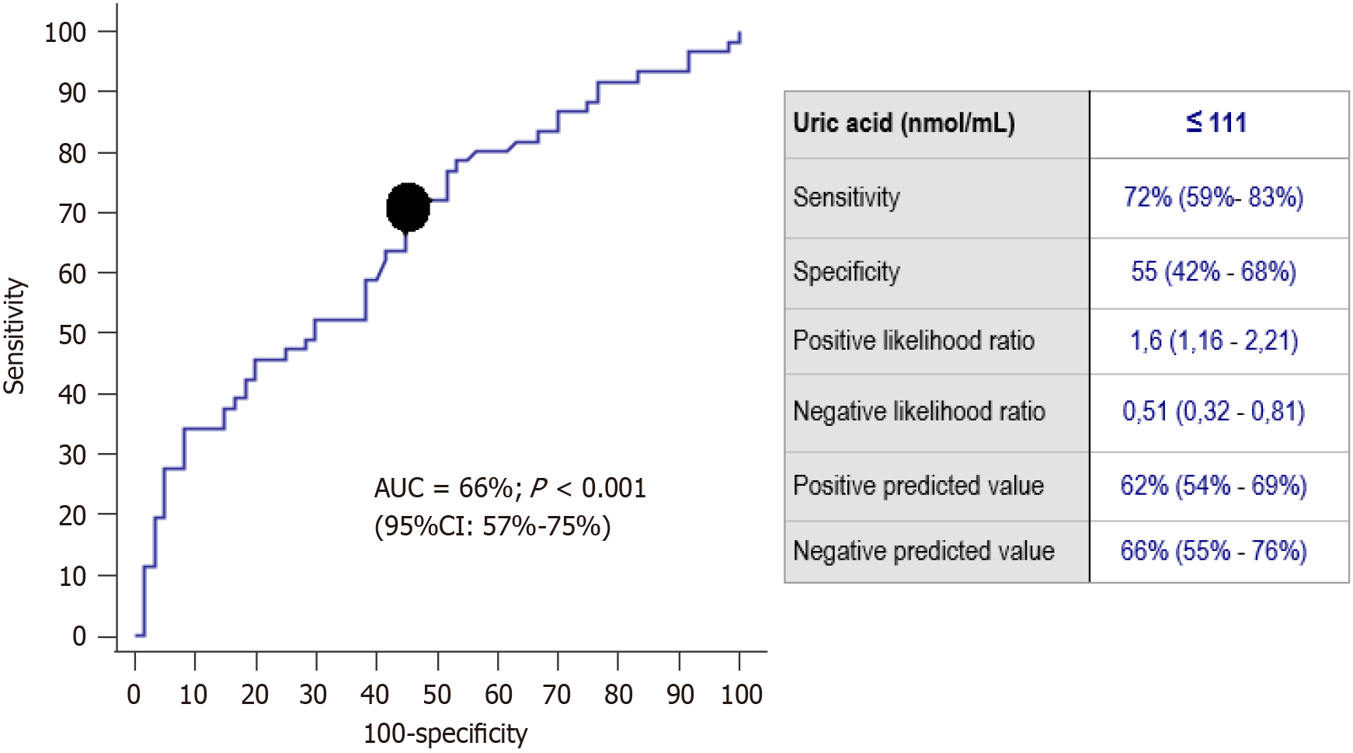1353x753 pixels.
Task: Click the vertical Sensitivity y-axis title
Action: click(x=15, y=336)
